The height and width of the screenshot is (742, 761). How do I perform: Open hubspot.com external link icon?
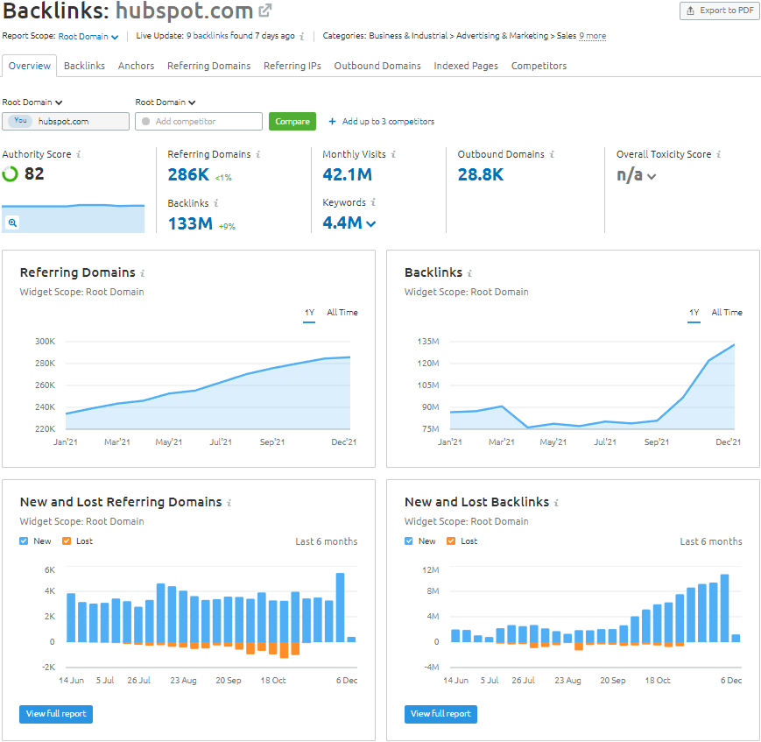point(265,11)
